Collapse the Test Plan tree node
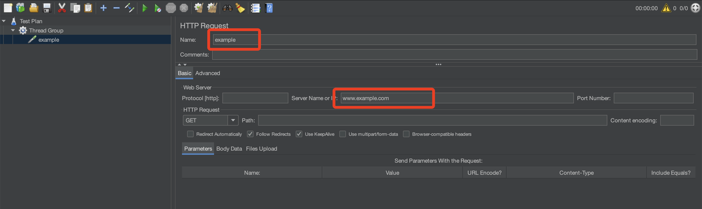This screenshot has height=209, width=702. [x=4, y=21]
